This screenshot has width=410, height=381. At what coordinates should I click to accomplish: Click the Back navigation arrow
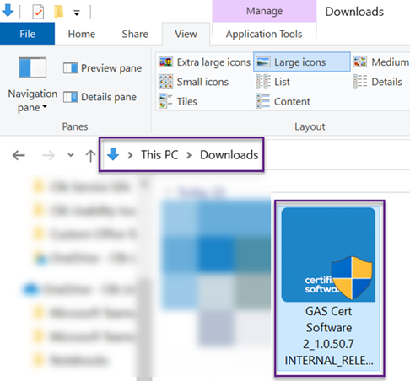click(19, 155)
